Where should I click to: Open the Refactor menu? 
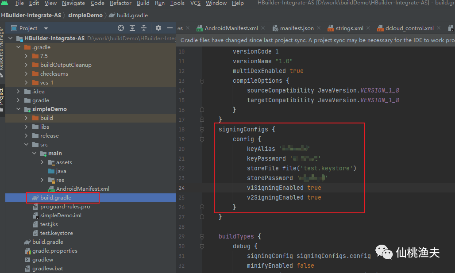tap(120, 3)
